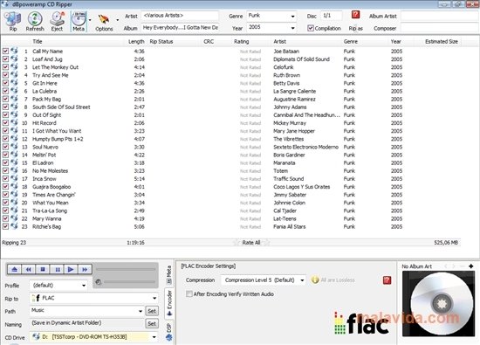Click the Rip toolbar icon
The image size is (480, 345).
(x=12, y=22)
